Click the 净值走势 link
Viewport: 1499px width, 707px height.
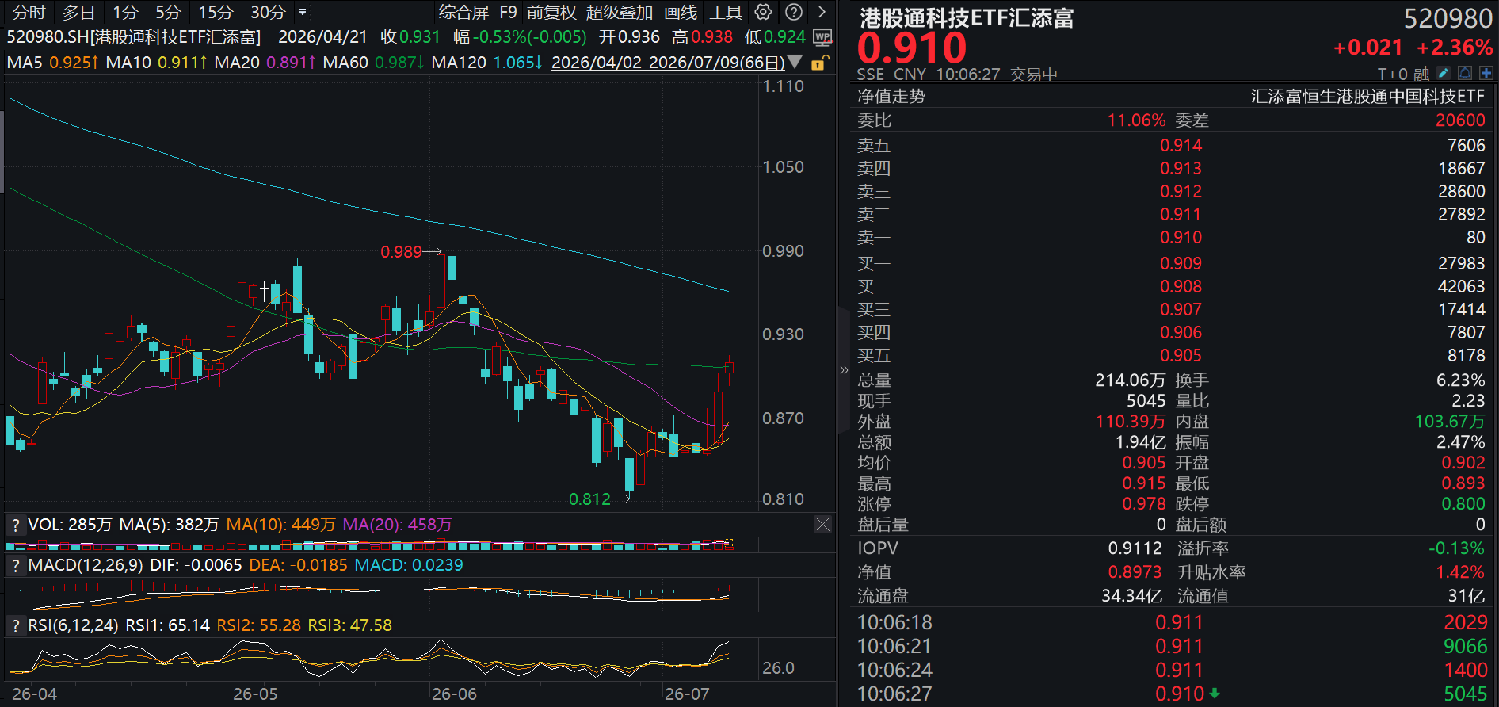[891, 97]
